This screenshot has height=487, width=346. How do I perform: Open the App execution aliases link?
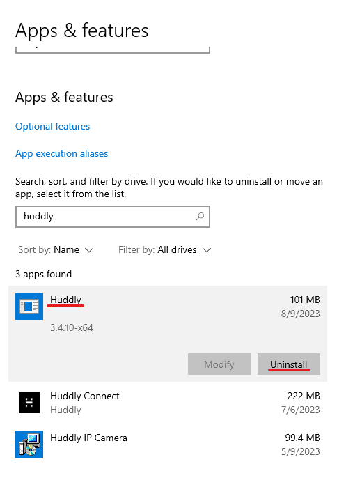61,153
